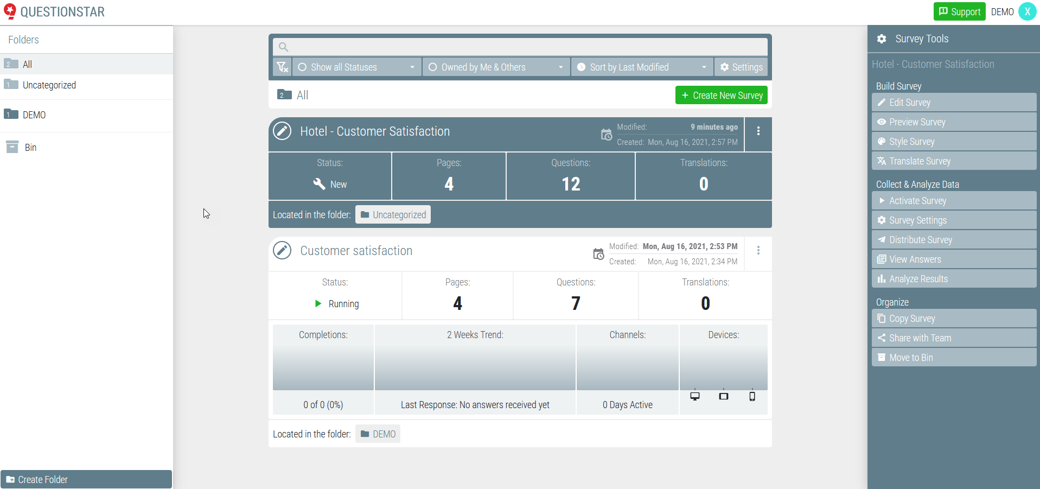Viewport: 1040px width, 489px height.
Task: Select Analyze Results in Survey Tools
Action: point(954,278)
